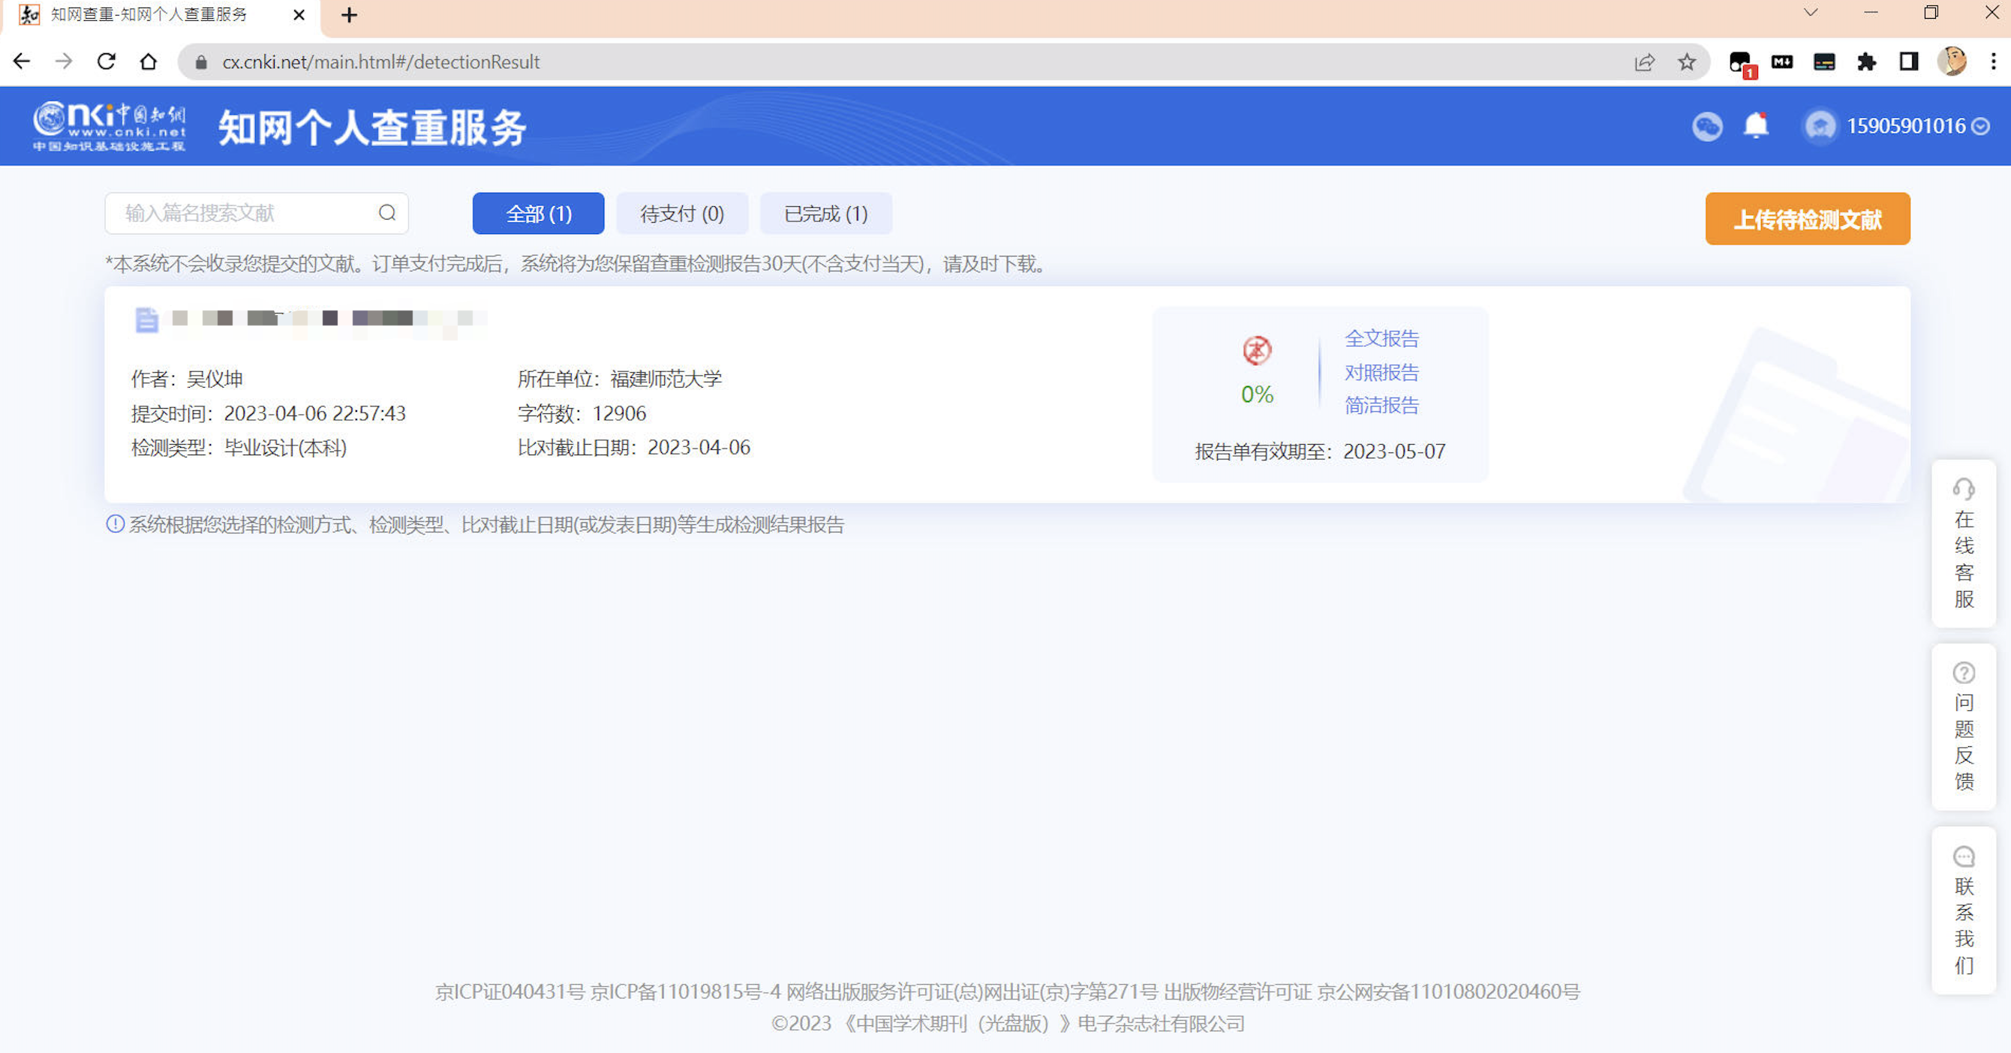Click the document file icon
This screenshot has height=1053, width=2011.
pos(147,319)
